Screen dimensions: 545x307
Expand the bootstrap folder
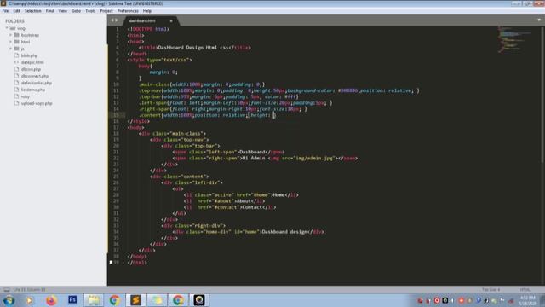pyautogui.click(x=11, y=35)
